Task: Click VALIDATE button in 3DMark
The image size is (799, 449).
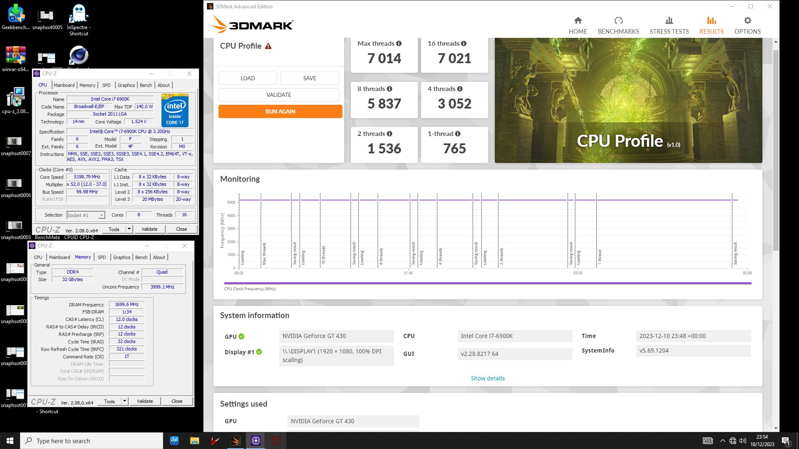Action: pos(279,95)
